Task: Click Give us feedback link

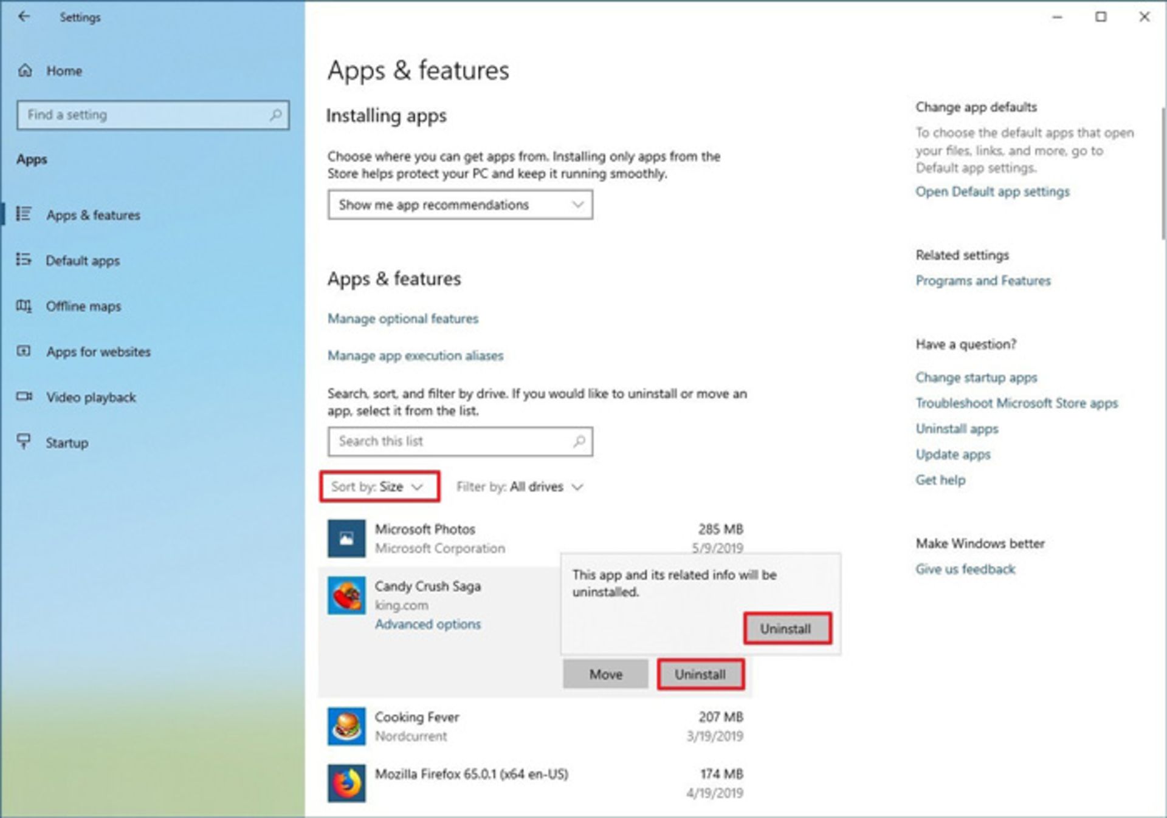Action: [x=965, y=569]
